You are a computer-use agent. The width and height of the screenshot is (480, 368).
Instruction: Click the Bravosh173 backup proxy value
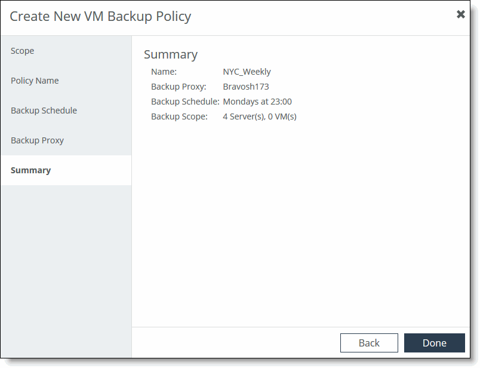coord(247,87)
